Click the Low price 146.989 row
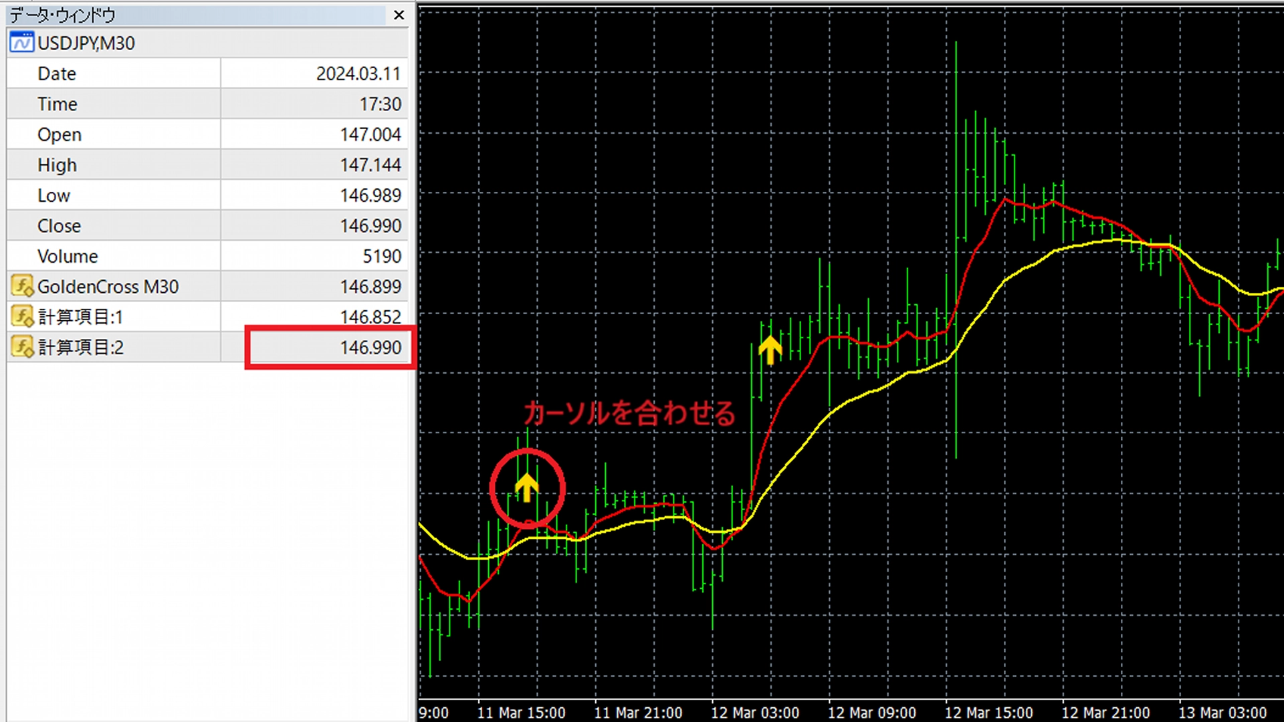Image resolution: width=1284 pixels, height=722 pixels. pyautogui.click(x=370, y=195)
